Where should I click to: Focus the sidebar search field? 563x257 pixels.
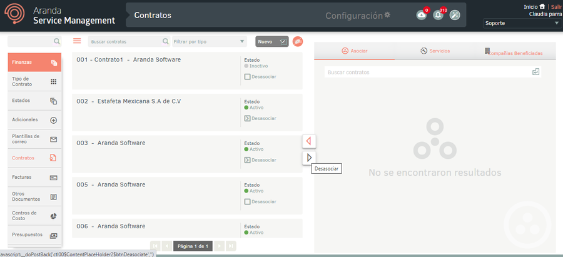34,41
